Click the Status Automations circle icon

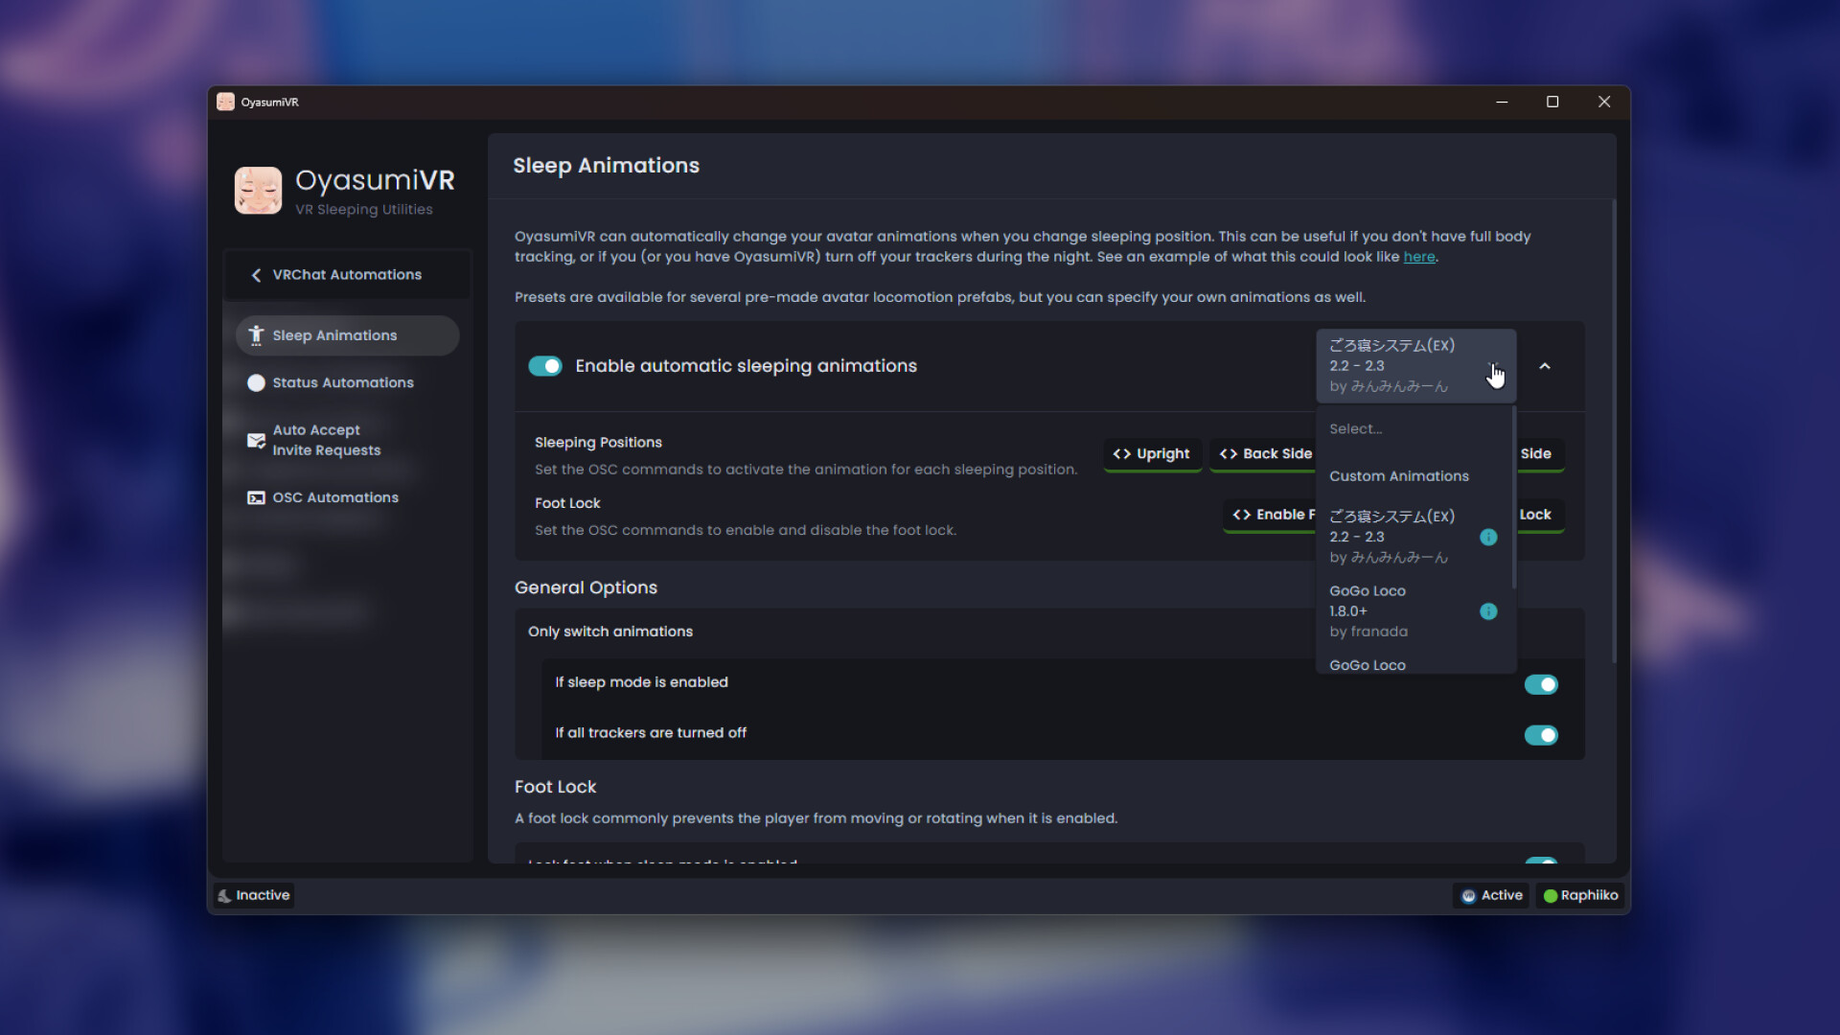click(256, 382)
